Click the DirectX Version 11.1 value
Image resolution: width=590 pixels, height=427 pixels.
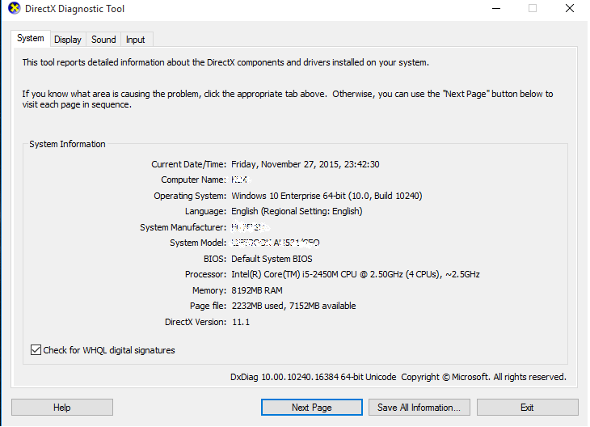[241, 322]
